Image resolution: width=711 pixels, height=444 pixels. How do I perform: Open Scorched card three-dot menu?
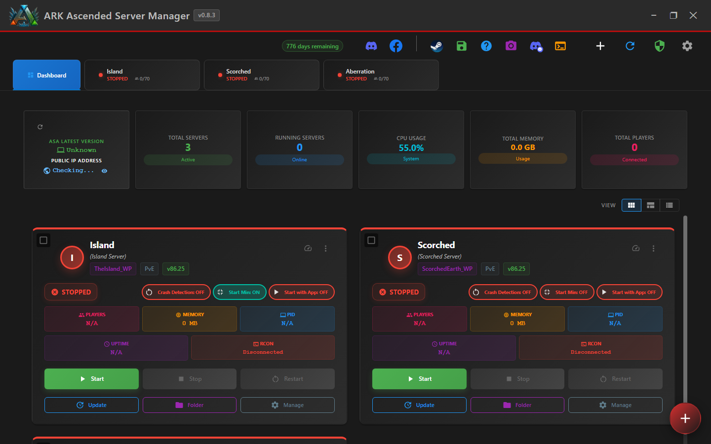653,248
